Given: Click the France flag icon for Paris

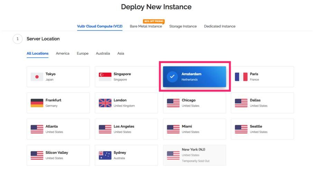Looking at the screenshot, I should 241,77.
